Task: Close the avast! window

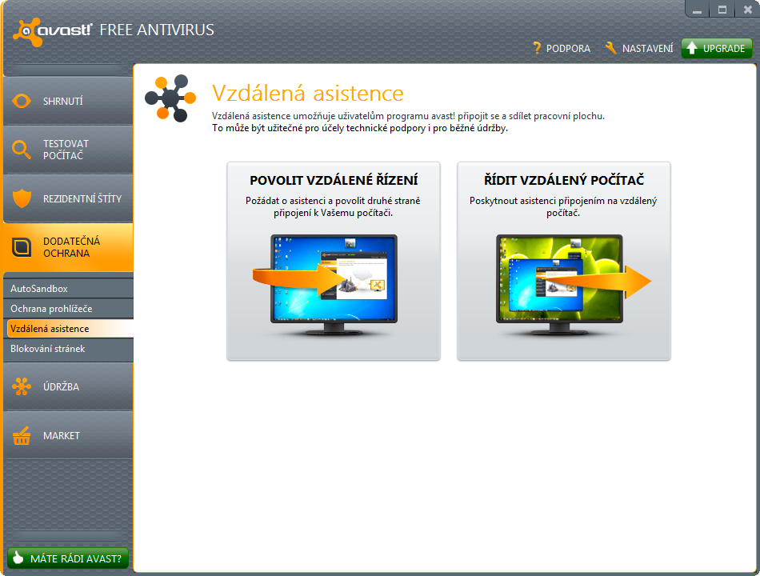Action: (747, 10)
